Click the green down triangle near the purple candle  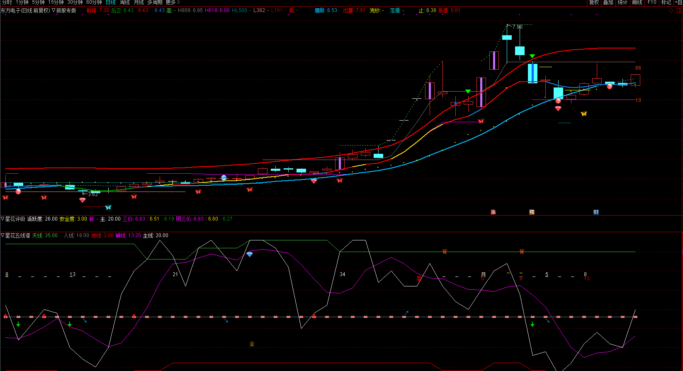468,91
